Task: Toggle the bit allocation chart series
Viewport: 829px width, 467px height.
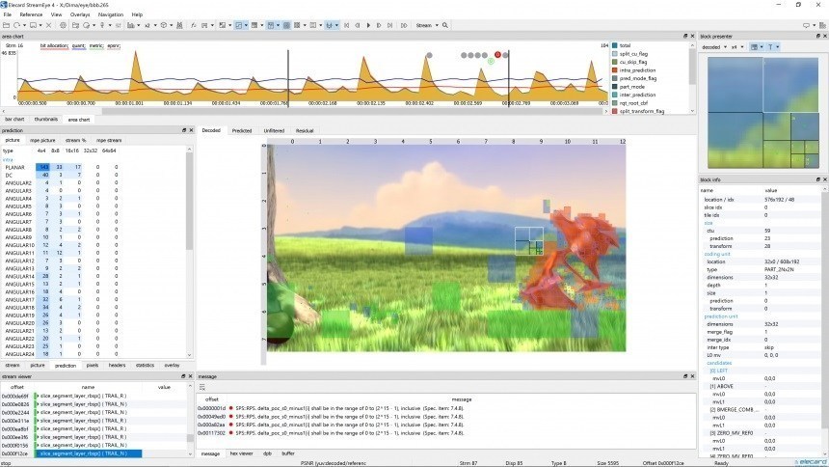Action: pyautogui.click(x=54, y=46)
